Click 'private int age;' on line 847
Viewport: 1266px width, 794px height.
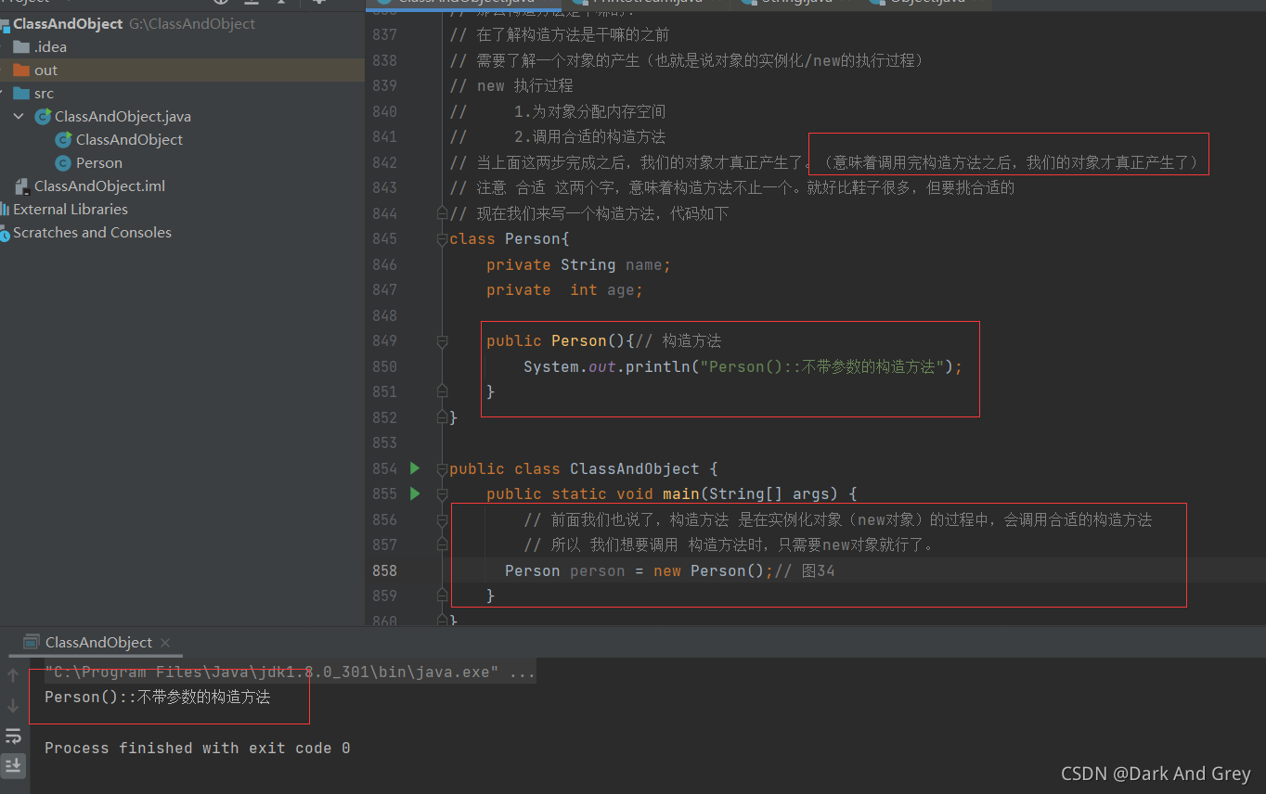pyautogui.click(x=564, y=289)
